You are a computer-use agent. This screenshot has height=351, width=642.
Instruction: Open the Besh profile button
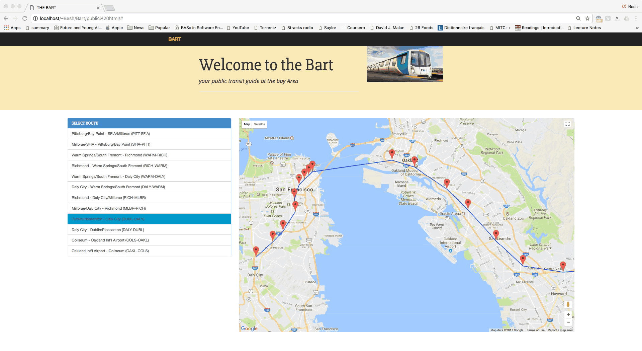coord(630,6)
